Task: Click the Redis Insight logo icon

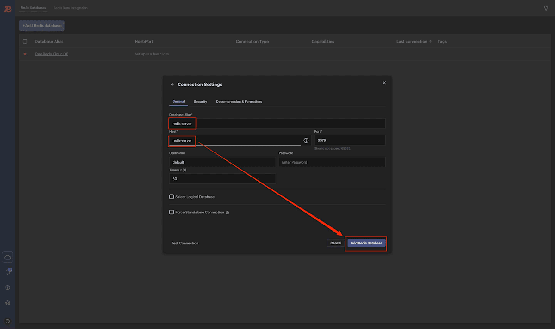Action: (x=7, y=9)
